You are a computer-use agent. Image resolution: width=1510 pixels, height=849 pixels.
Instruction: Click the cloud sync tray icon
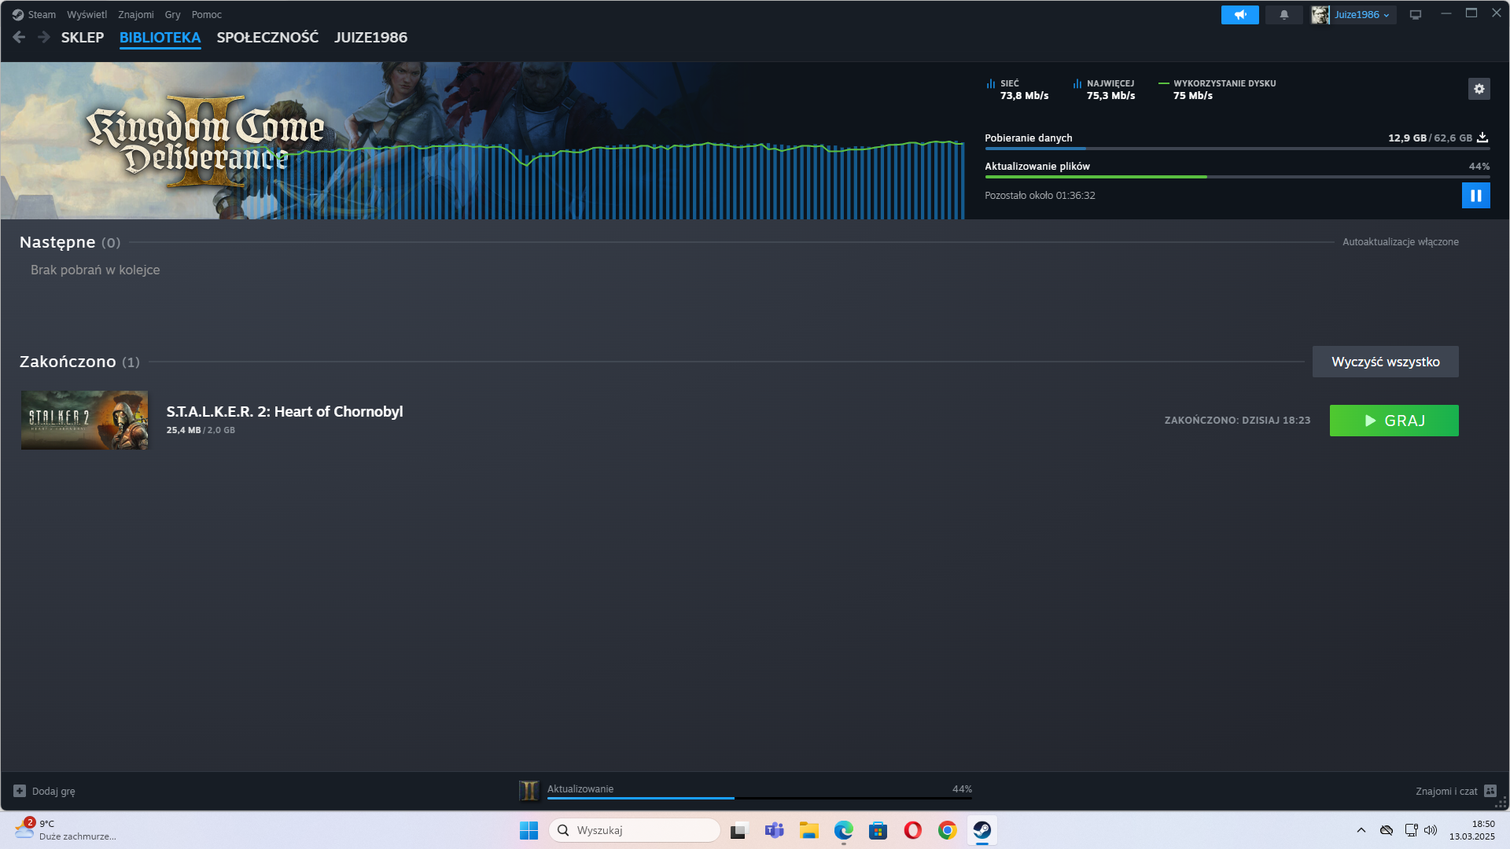pyautogui.click(x=1387, y=830)
